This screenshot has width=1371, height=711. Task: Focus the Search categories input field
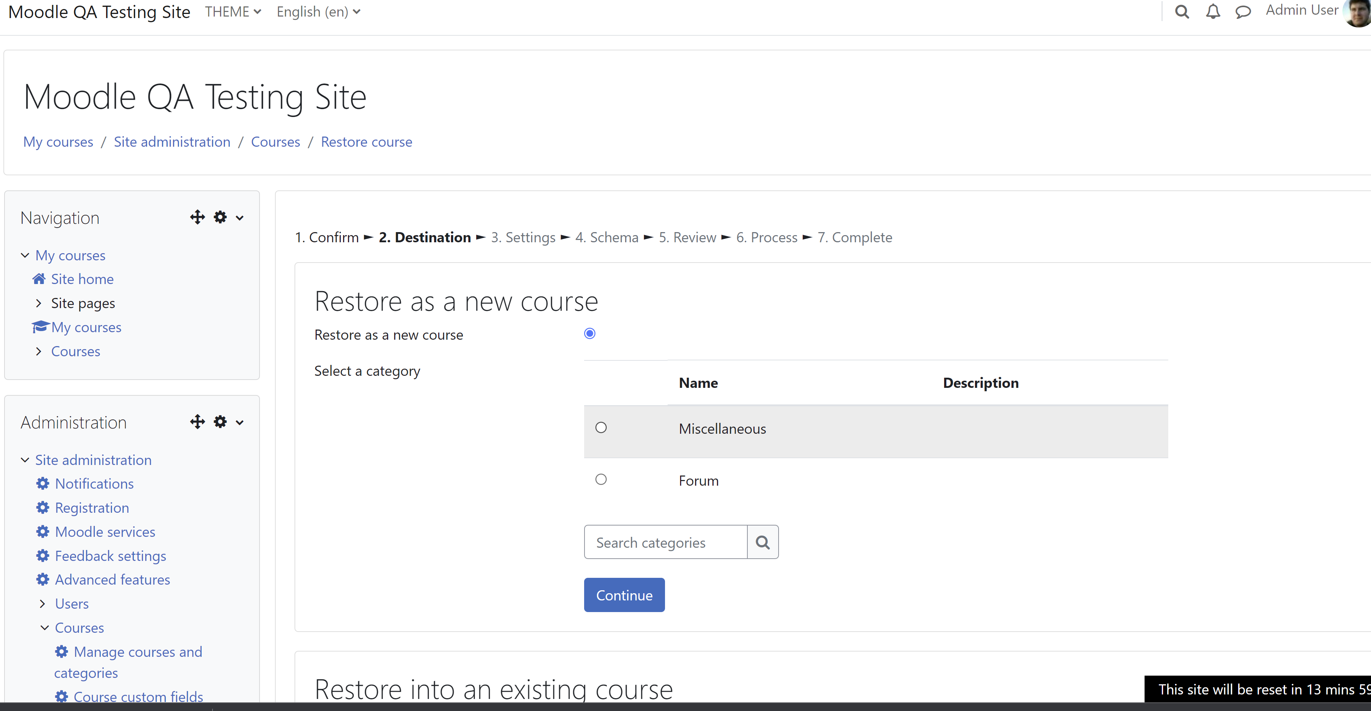tap(665, 542)
